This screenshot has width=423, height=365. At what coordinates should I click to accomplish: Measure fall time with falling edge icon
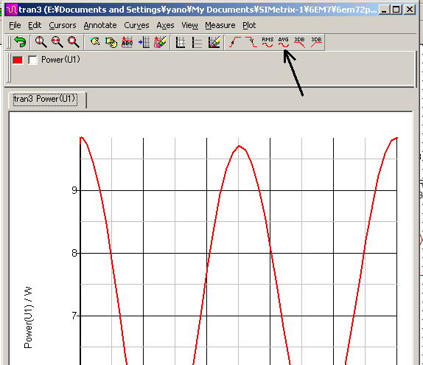[x=251, y=42]
